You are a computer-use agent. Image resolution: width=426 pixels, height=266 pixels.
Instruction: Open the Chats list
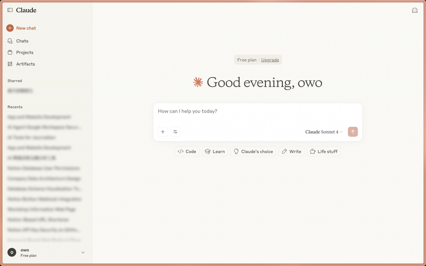tap(18, 41)
